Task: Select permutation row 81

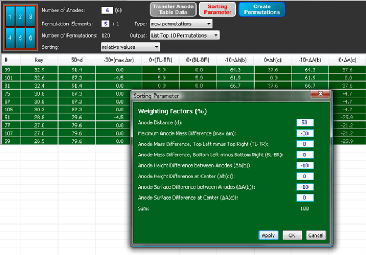Action: point(184,86)
